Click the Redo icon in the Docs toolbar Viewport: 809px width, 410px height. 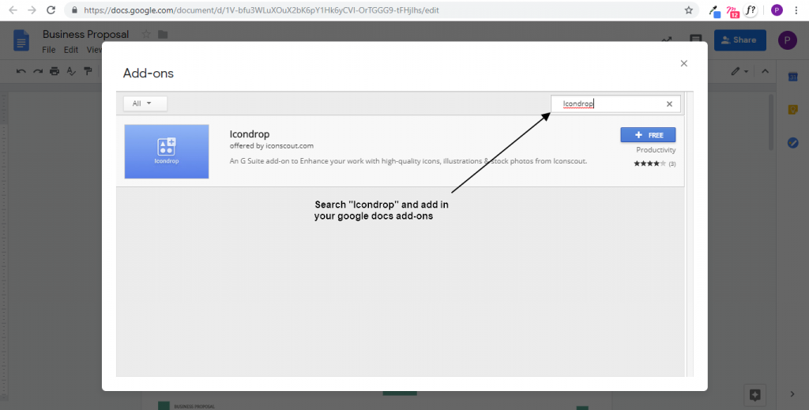[38, 71]
